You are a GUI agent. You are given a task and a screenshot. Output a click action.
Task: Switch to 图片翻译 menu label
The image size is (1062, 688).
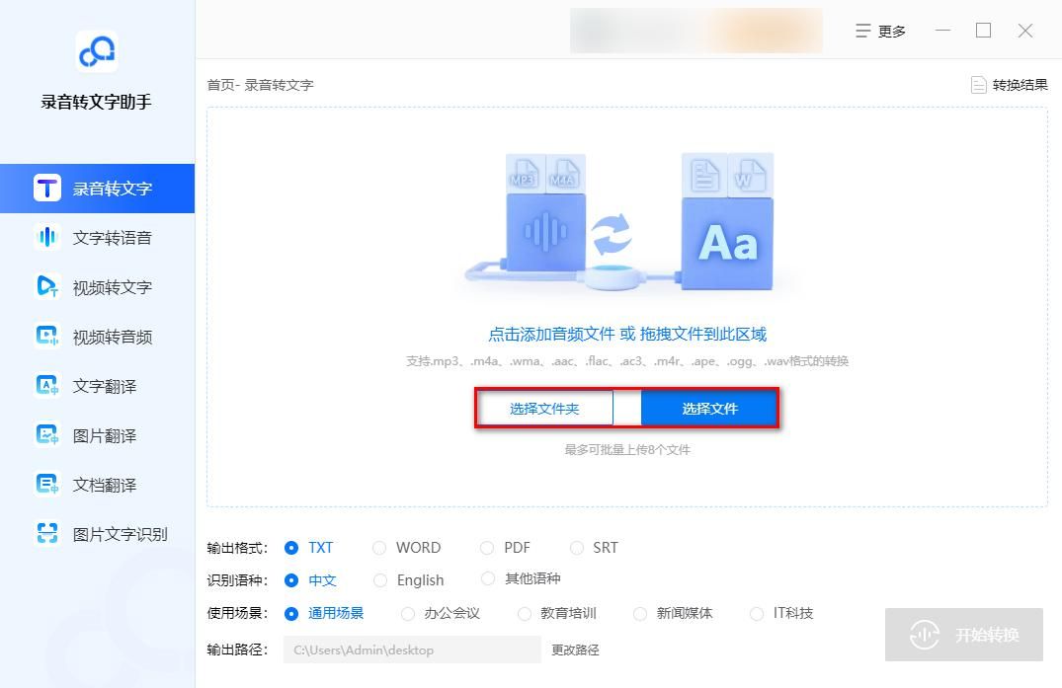click(105, 435)
